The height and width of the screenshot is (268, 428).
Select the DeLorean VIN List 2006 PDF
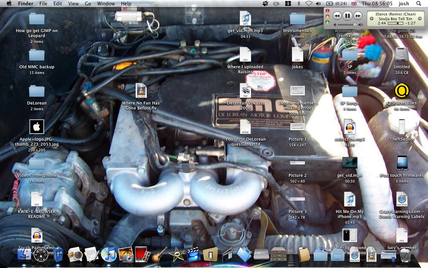pos(245,91)
